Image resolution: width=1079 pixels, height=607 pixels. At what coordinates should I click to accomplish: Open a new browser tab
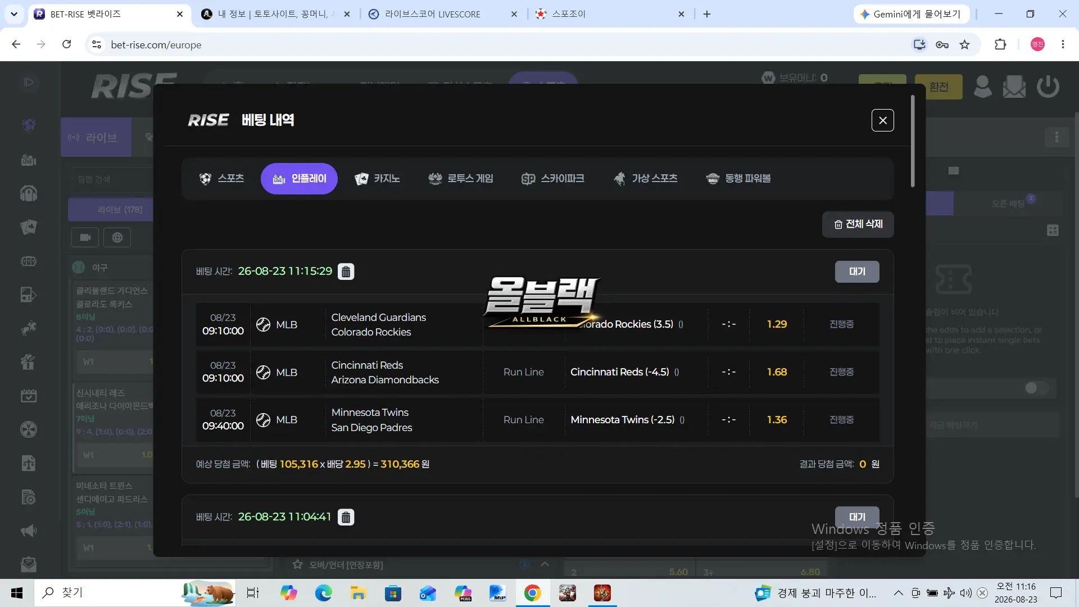click(707, 14)
